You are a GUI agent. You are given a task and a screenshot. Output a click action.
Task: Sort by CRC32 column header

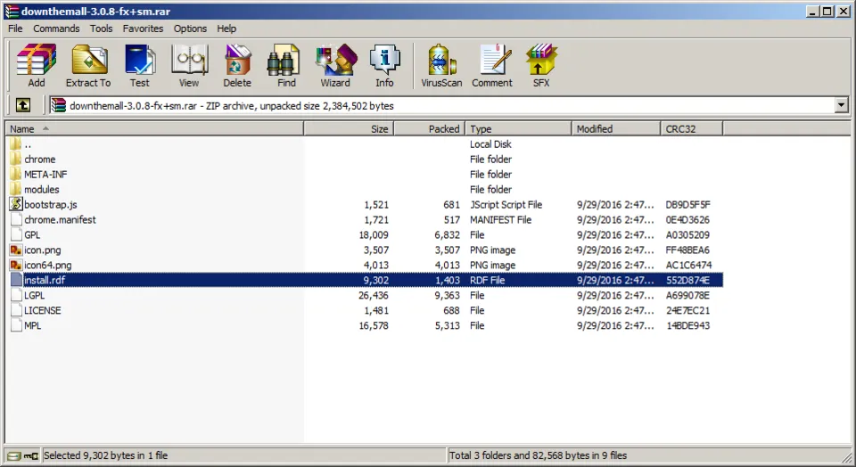coord(692,128)
